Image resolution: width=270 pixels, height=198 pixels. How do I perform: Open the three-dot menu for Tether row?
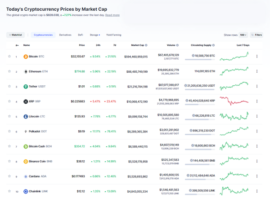(257, 86)
